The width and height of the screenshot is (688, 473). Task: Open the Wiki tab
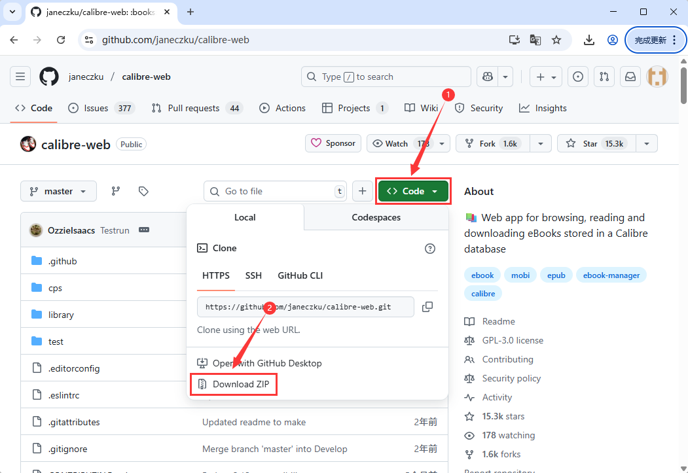421,108
